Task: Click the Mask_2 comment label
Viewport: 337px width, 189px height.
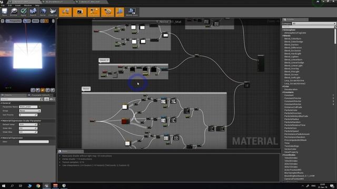Action: [x=104, y=60]
